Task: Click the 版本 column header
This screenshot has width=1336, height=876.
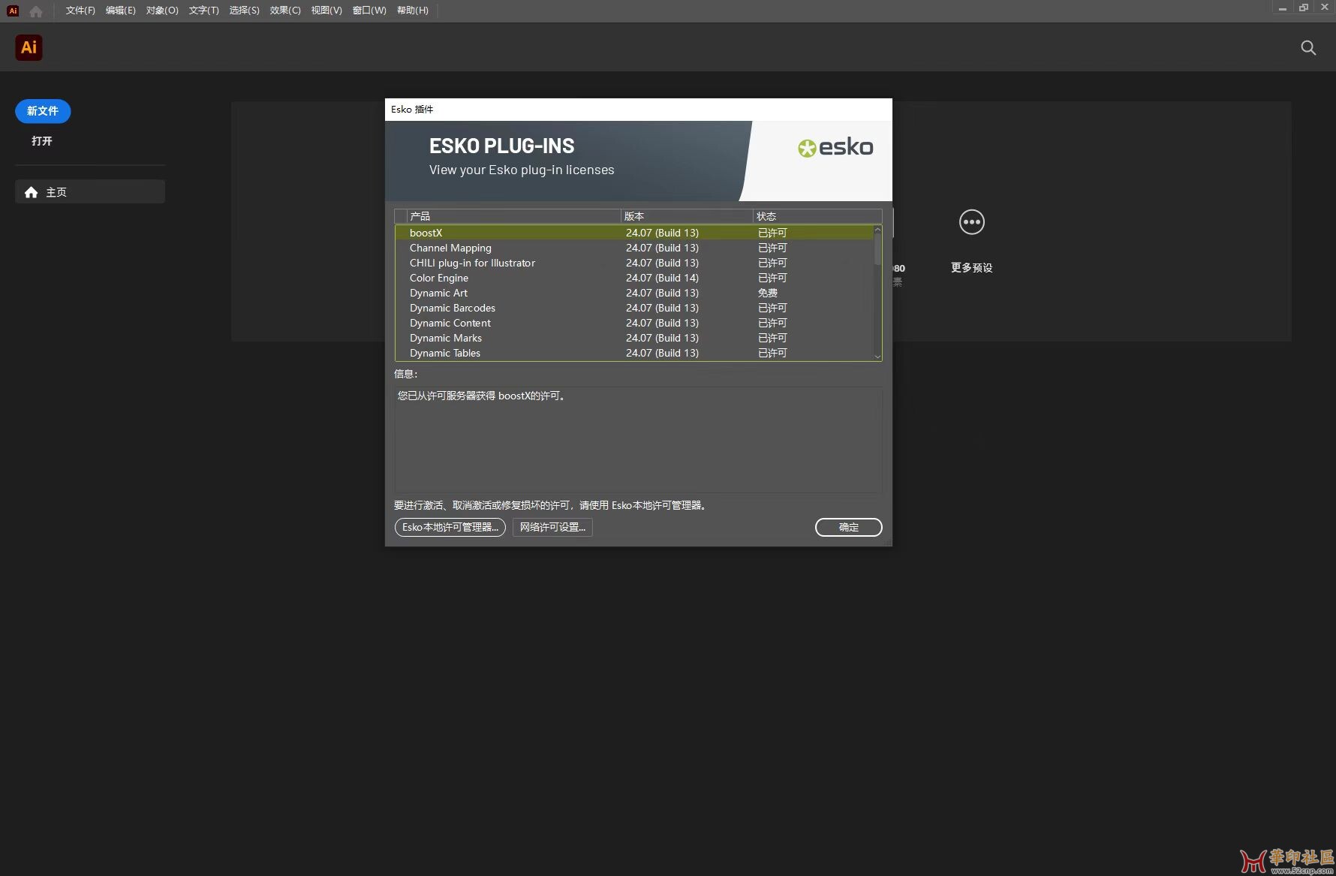Action: point(687,216)
